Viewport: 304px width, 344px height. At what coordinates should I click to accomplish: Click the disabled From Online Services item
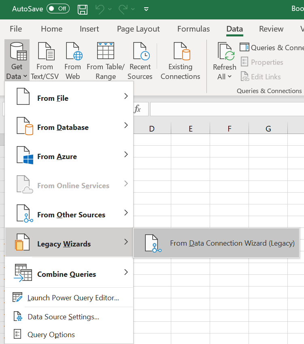(x=69, y=184)
